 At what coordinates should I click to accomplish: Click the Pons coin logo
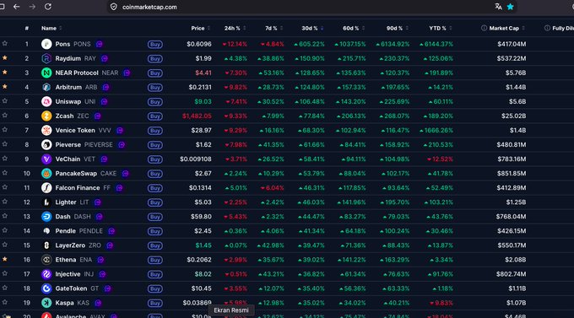[46, 44]
